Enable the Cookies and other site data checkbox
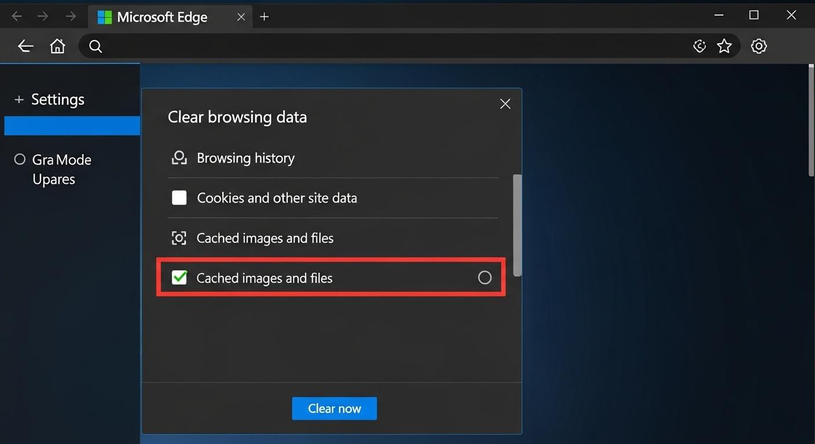The height and width of the screenshot is (444, 815). tap(179, 197)
